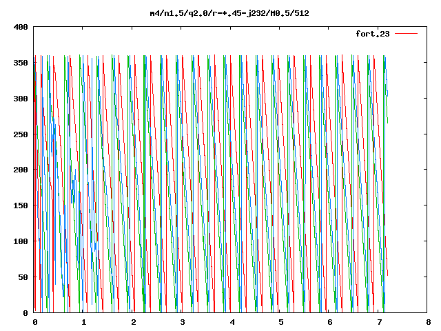This screenshot has height=331, width=441.
Task: Select the y-axis label 200
Action: coord(21,170)
